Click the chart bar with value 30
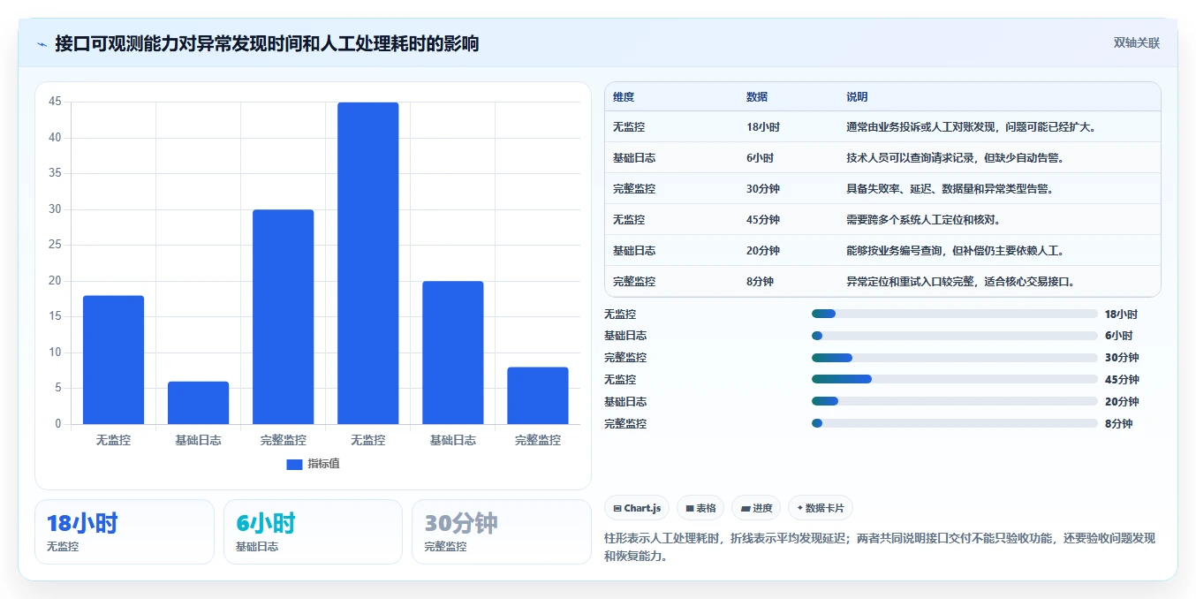This screenshot has width=1196, height=599. click(283, 316)
